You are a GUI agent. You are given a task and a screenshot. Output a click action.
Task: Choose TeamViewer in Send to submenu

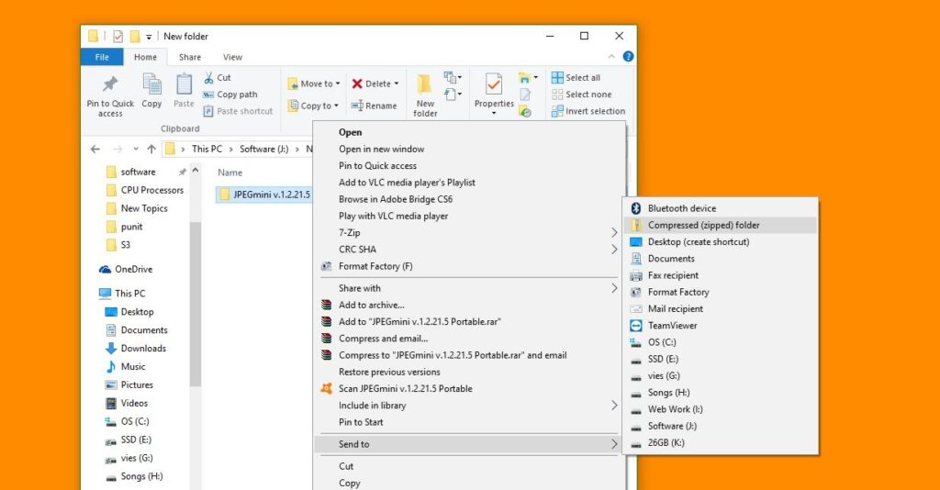[x=672, y=326]
